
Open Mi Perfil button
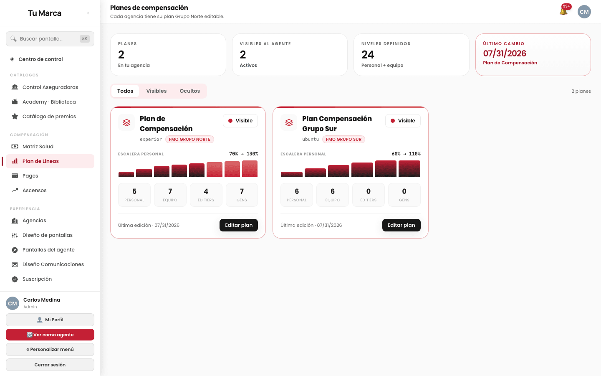click(x=50, y=320)
